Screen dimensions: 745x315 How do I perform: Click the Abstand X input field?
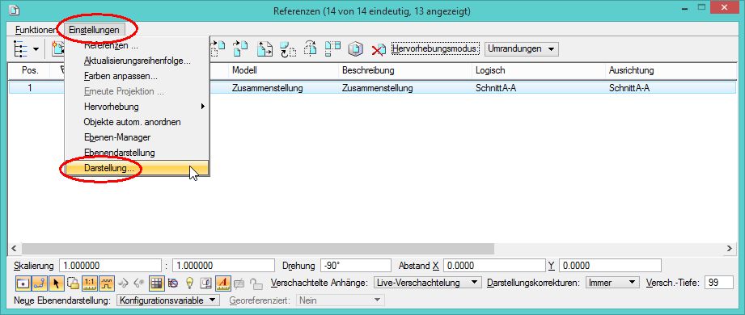[494, 266]
